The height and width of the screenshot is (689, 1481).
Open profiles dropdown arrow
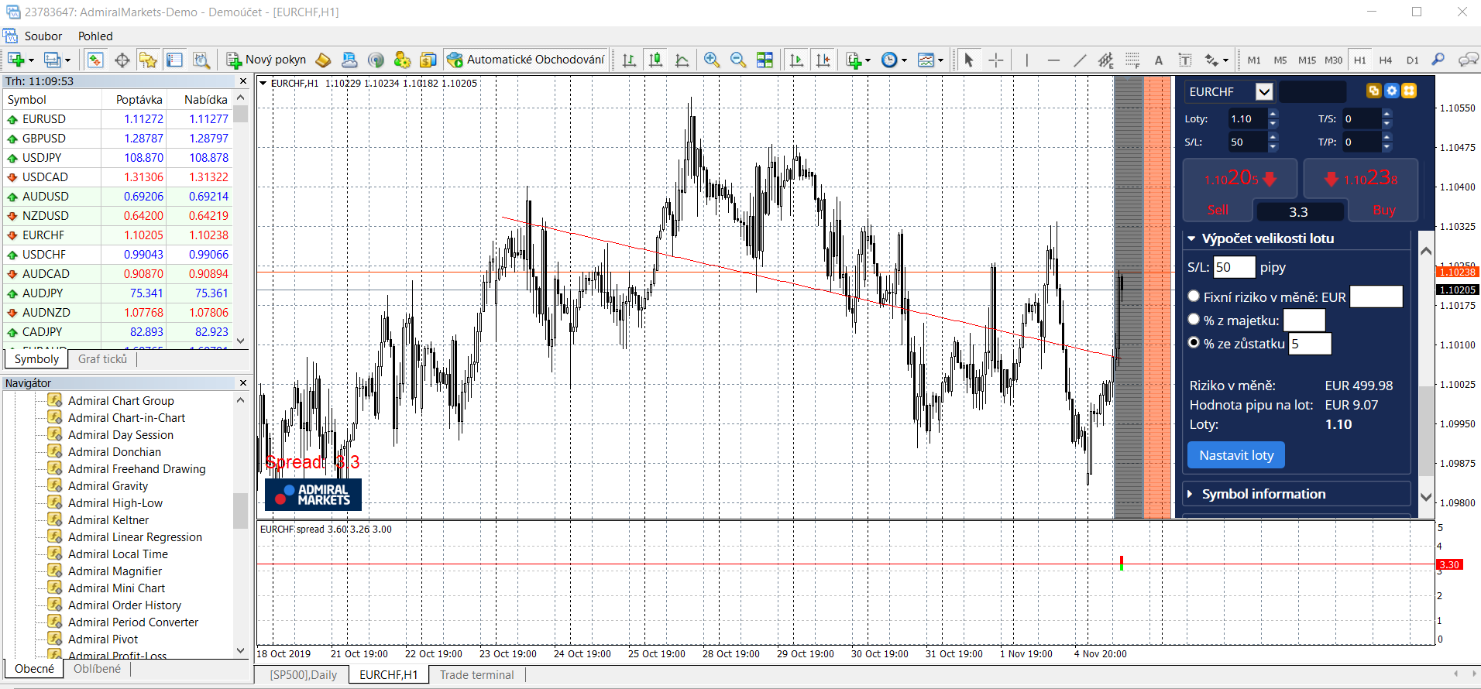[67, 60]
